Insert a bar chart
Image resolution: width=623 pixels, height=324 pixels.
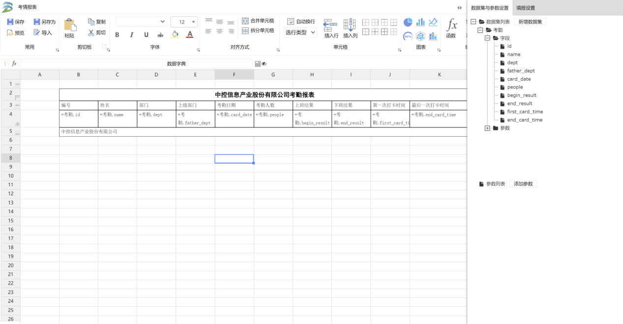click(x=420, y=22)
